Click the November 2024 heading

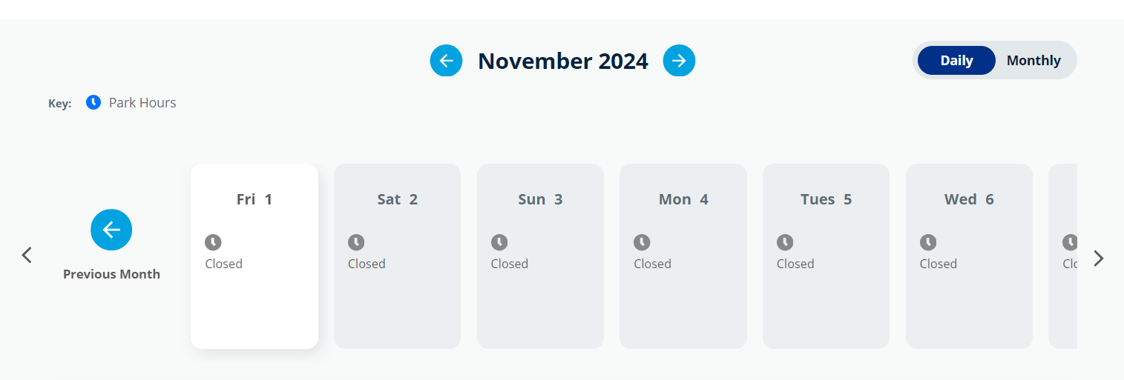563,61
